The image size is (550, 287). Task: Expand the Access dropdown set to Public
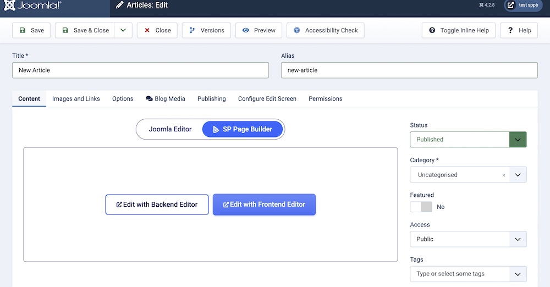[x=468, y=239]
